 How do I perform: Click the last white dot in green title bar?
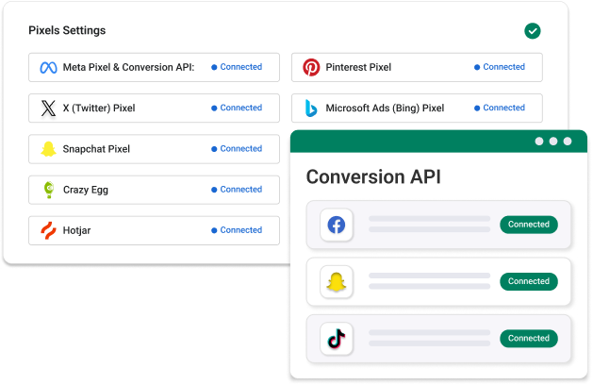pyautogui.click(x=568, y=142)
